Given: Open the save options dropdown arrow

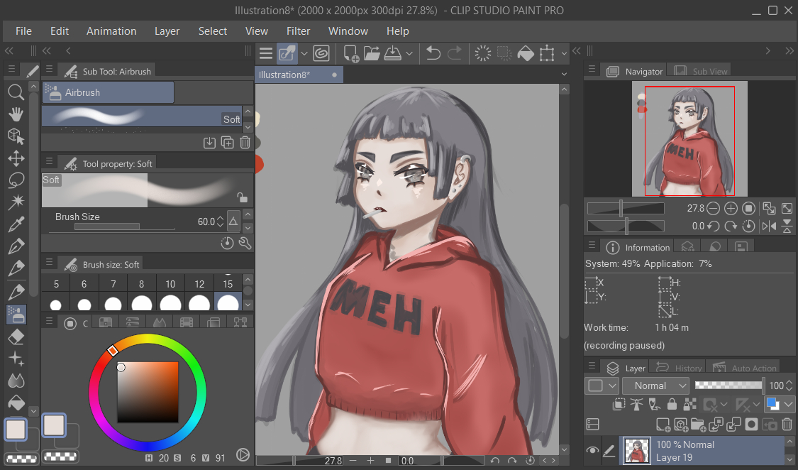Looking at the screenshot, I should tap(409, 53).
